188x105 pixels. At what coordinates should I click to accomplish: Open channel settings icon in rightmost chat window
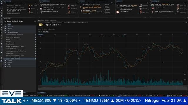[152, 3]
